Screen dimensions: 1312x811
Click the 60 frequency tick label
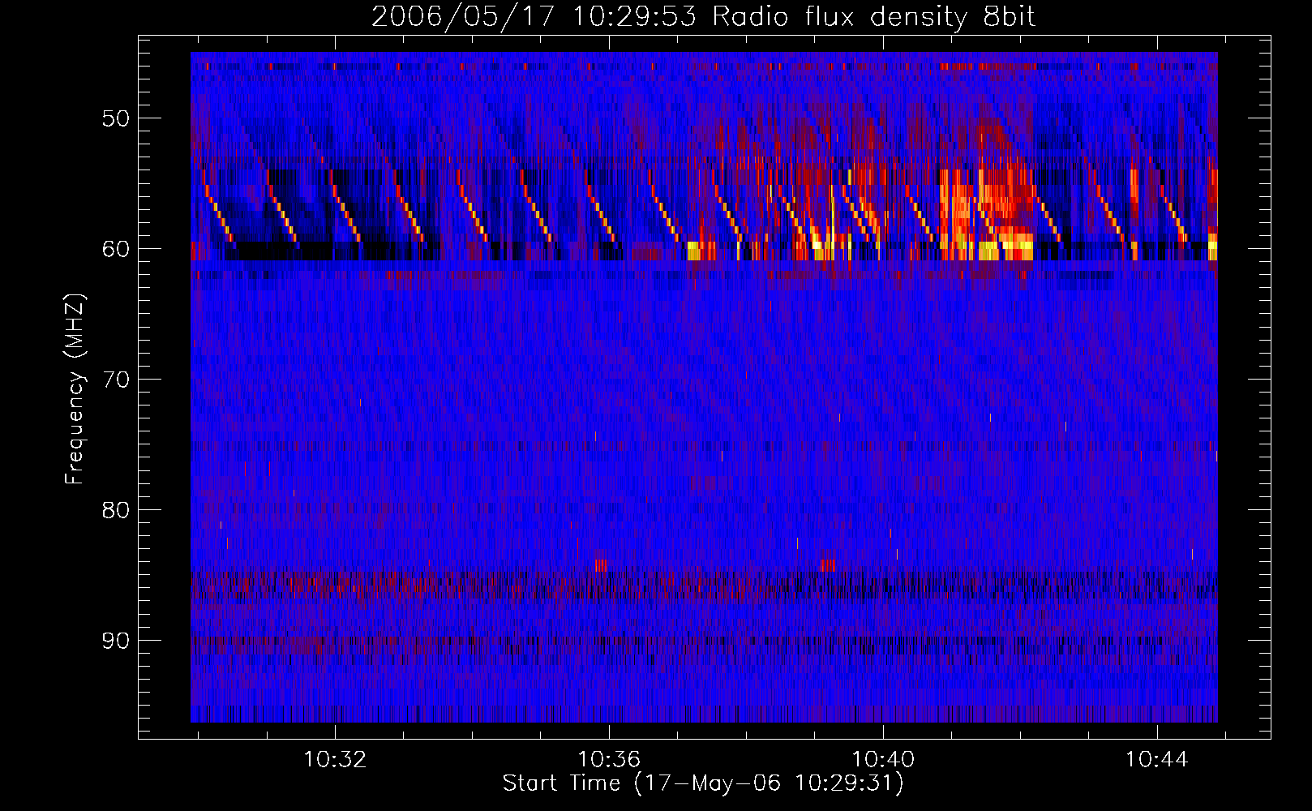pyautogui.click(x=116, y=249)
